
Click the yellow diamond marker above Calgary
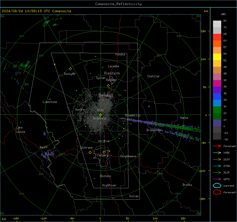[104, 152]
